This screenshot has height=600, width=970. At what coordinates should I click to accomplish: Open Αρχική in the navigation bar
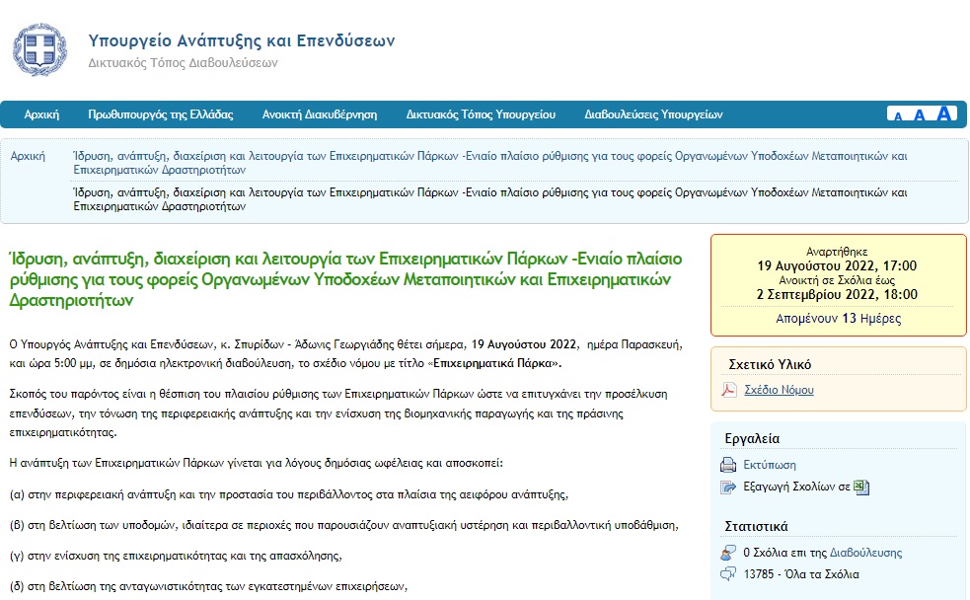41,114
